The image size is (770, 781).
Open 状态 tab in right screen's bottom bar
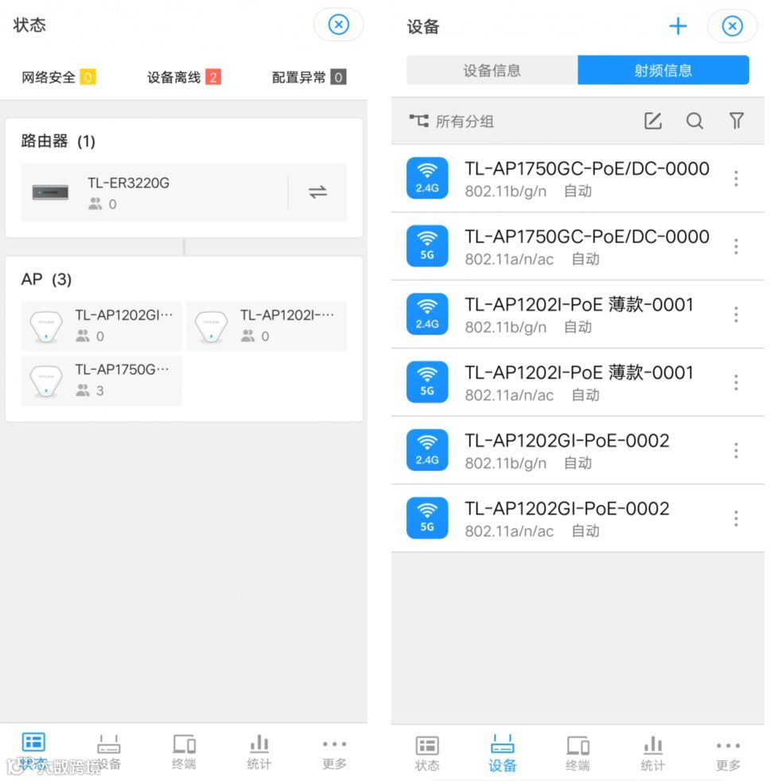(427, 754)
